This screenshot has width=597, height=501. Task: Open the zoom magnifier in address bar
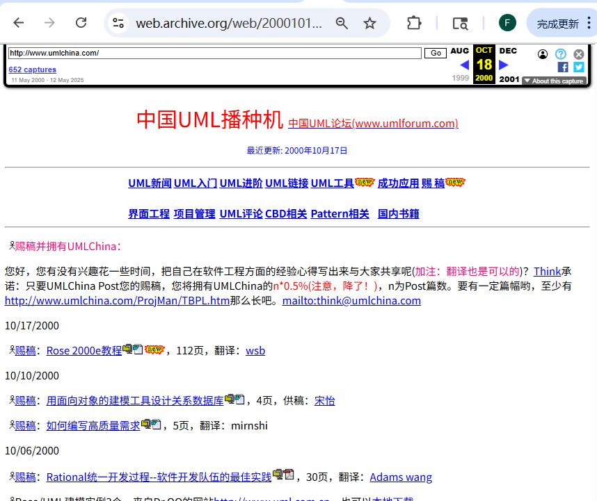tap(342, 23)
